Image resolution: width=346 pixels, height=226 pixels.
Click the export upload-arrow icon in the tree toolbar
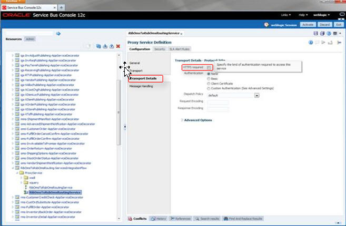tap(112, 46)
